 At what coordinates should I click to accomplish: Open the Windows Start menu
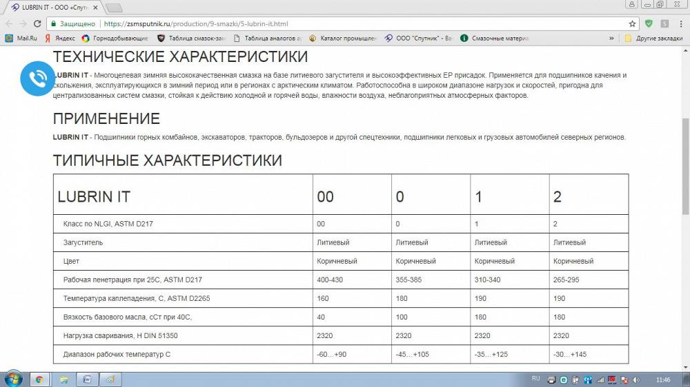point(12,379)
